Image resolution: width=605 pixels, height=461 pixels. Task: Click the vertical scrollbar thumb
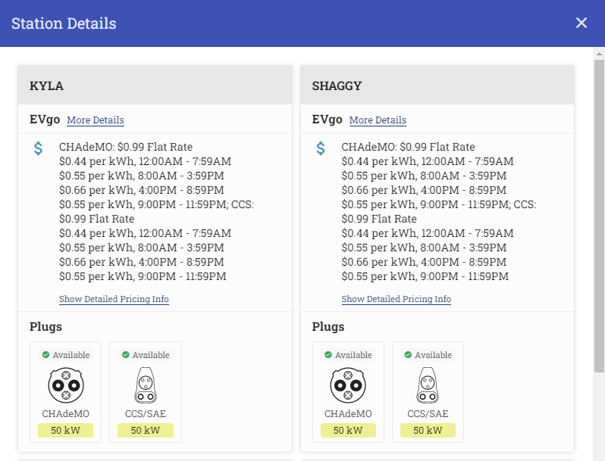599,216
